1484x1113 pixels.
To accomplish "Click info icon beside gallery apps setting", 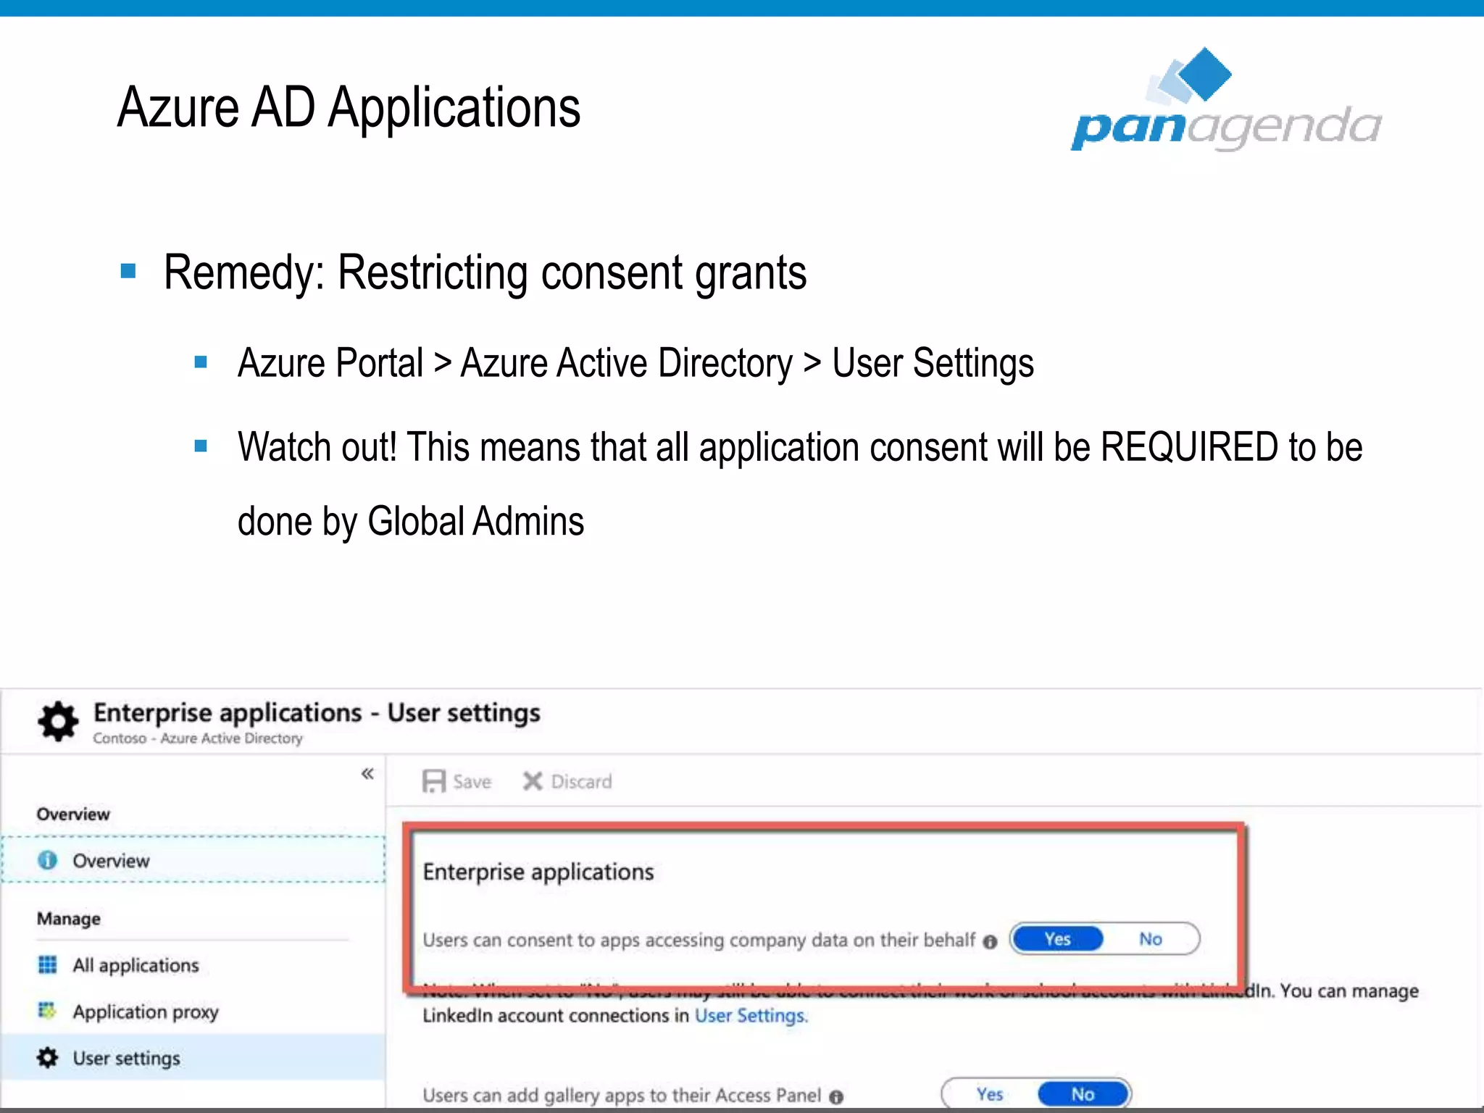I will (836, 1097).
